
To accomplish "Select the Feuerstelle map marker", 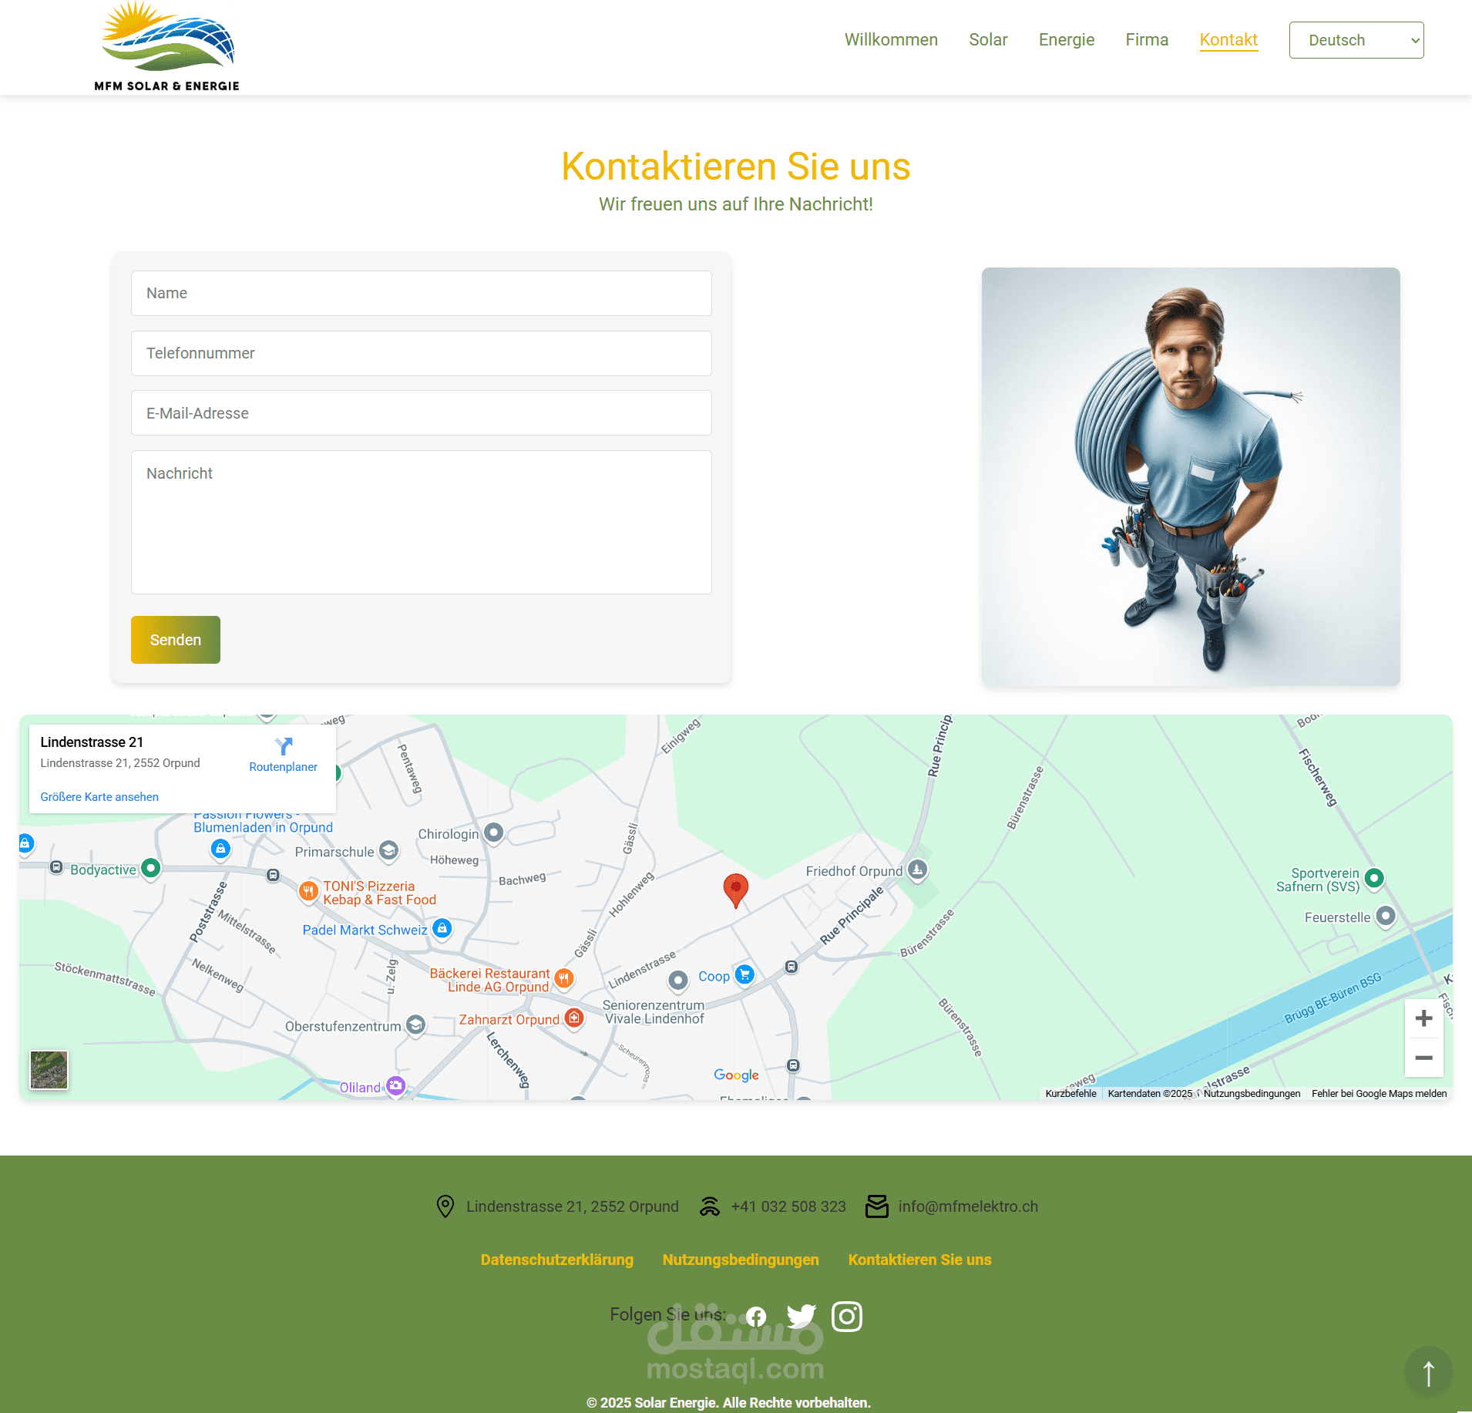I will (1386, 916).
